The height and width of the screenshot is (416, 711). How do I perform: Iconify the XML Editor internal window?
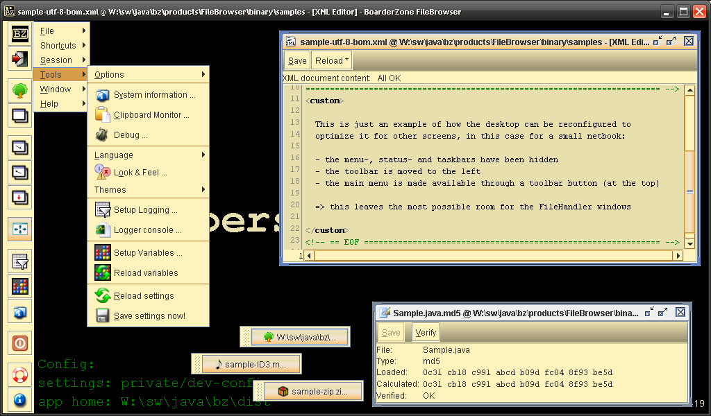(658, 41)
